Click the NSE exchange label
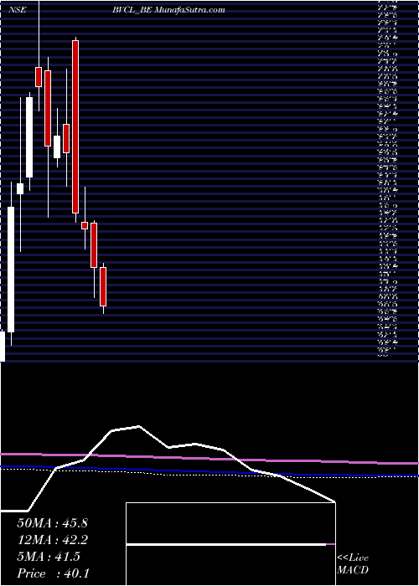Screen dimensions: 419x586 [x=18, y=10]
